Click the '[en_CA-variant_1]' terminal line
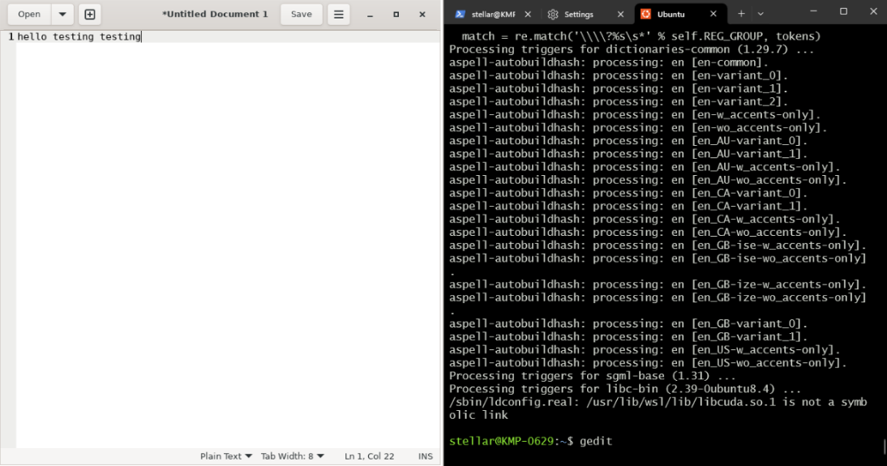The image size is (887, 466). pos(628,207)
